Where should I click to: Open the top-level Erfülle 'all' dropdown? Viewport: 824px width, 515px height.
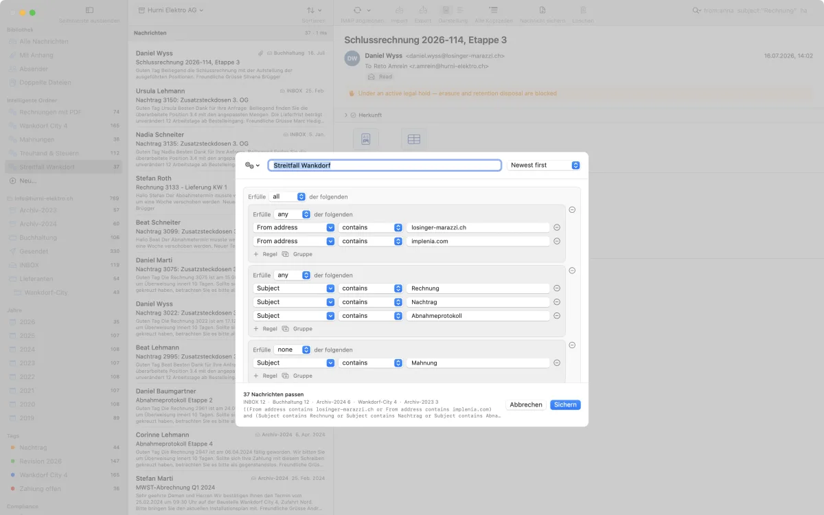pos(287,196)
